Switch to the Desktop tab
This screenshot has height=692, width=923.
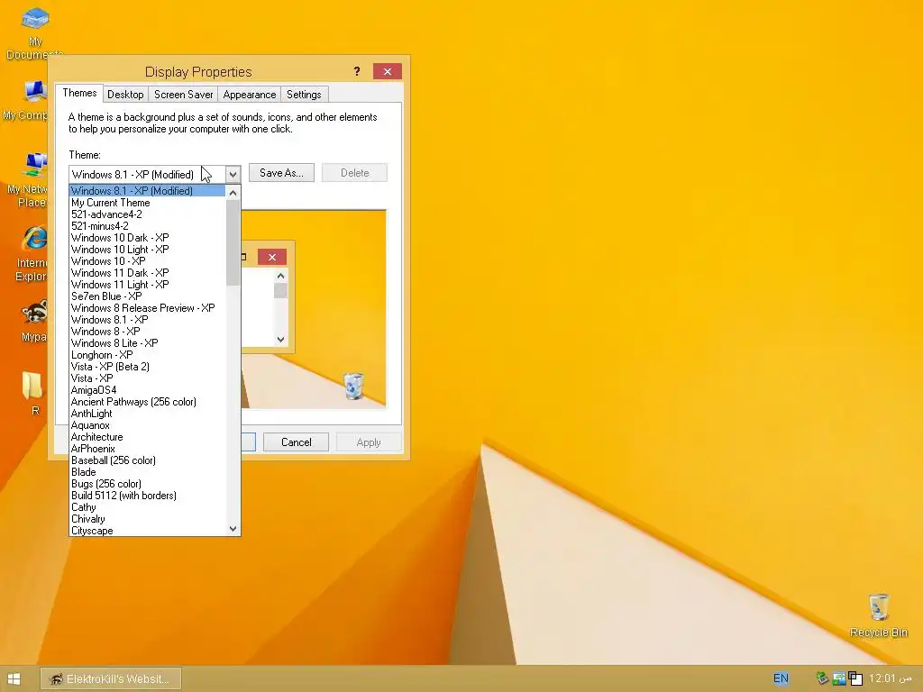(125, 94)
